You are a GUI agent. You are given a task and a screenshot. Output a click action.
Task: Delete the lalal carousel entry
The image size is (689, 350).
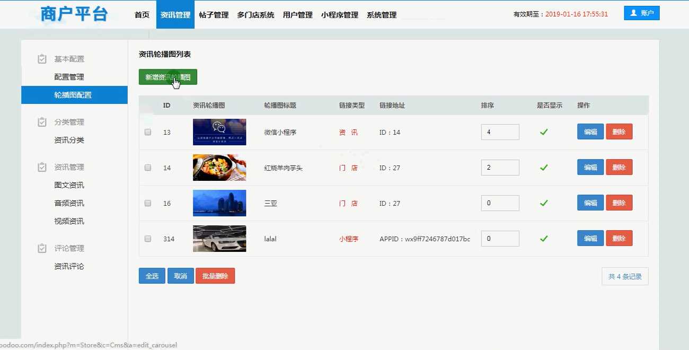click(619, 239)
